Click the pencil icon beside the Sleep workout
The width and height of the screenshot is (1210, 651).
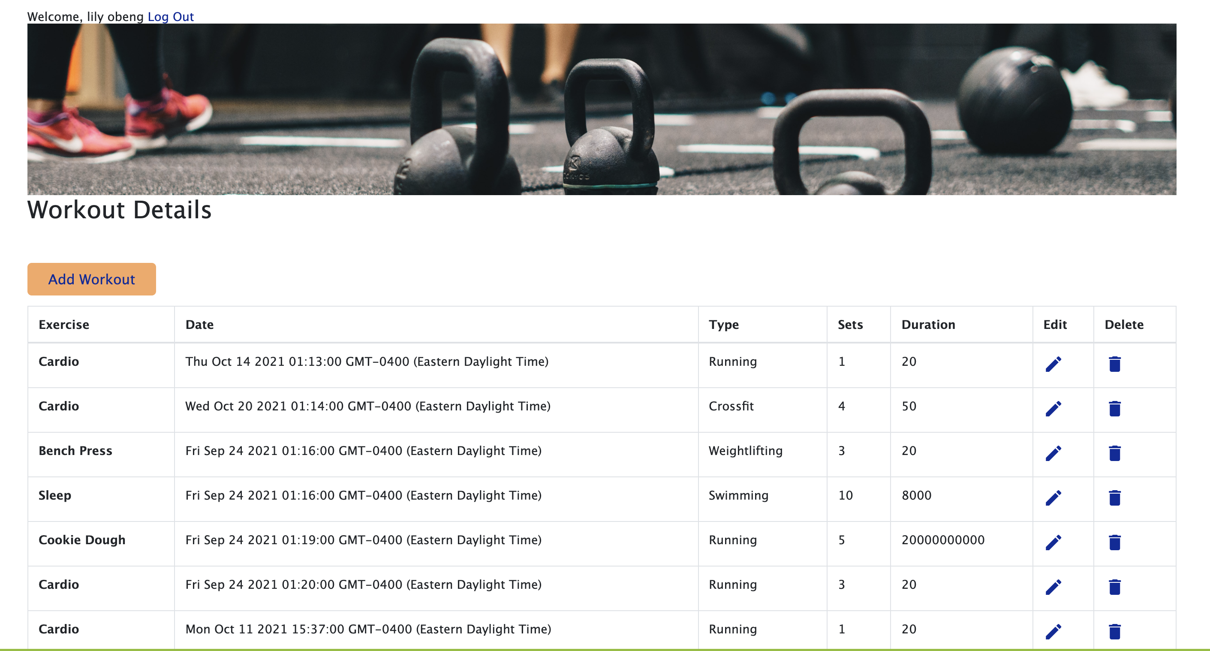1054,497
